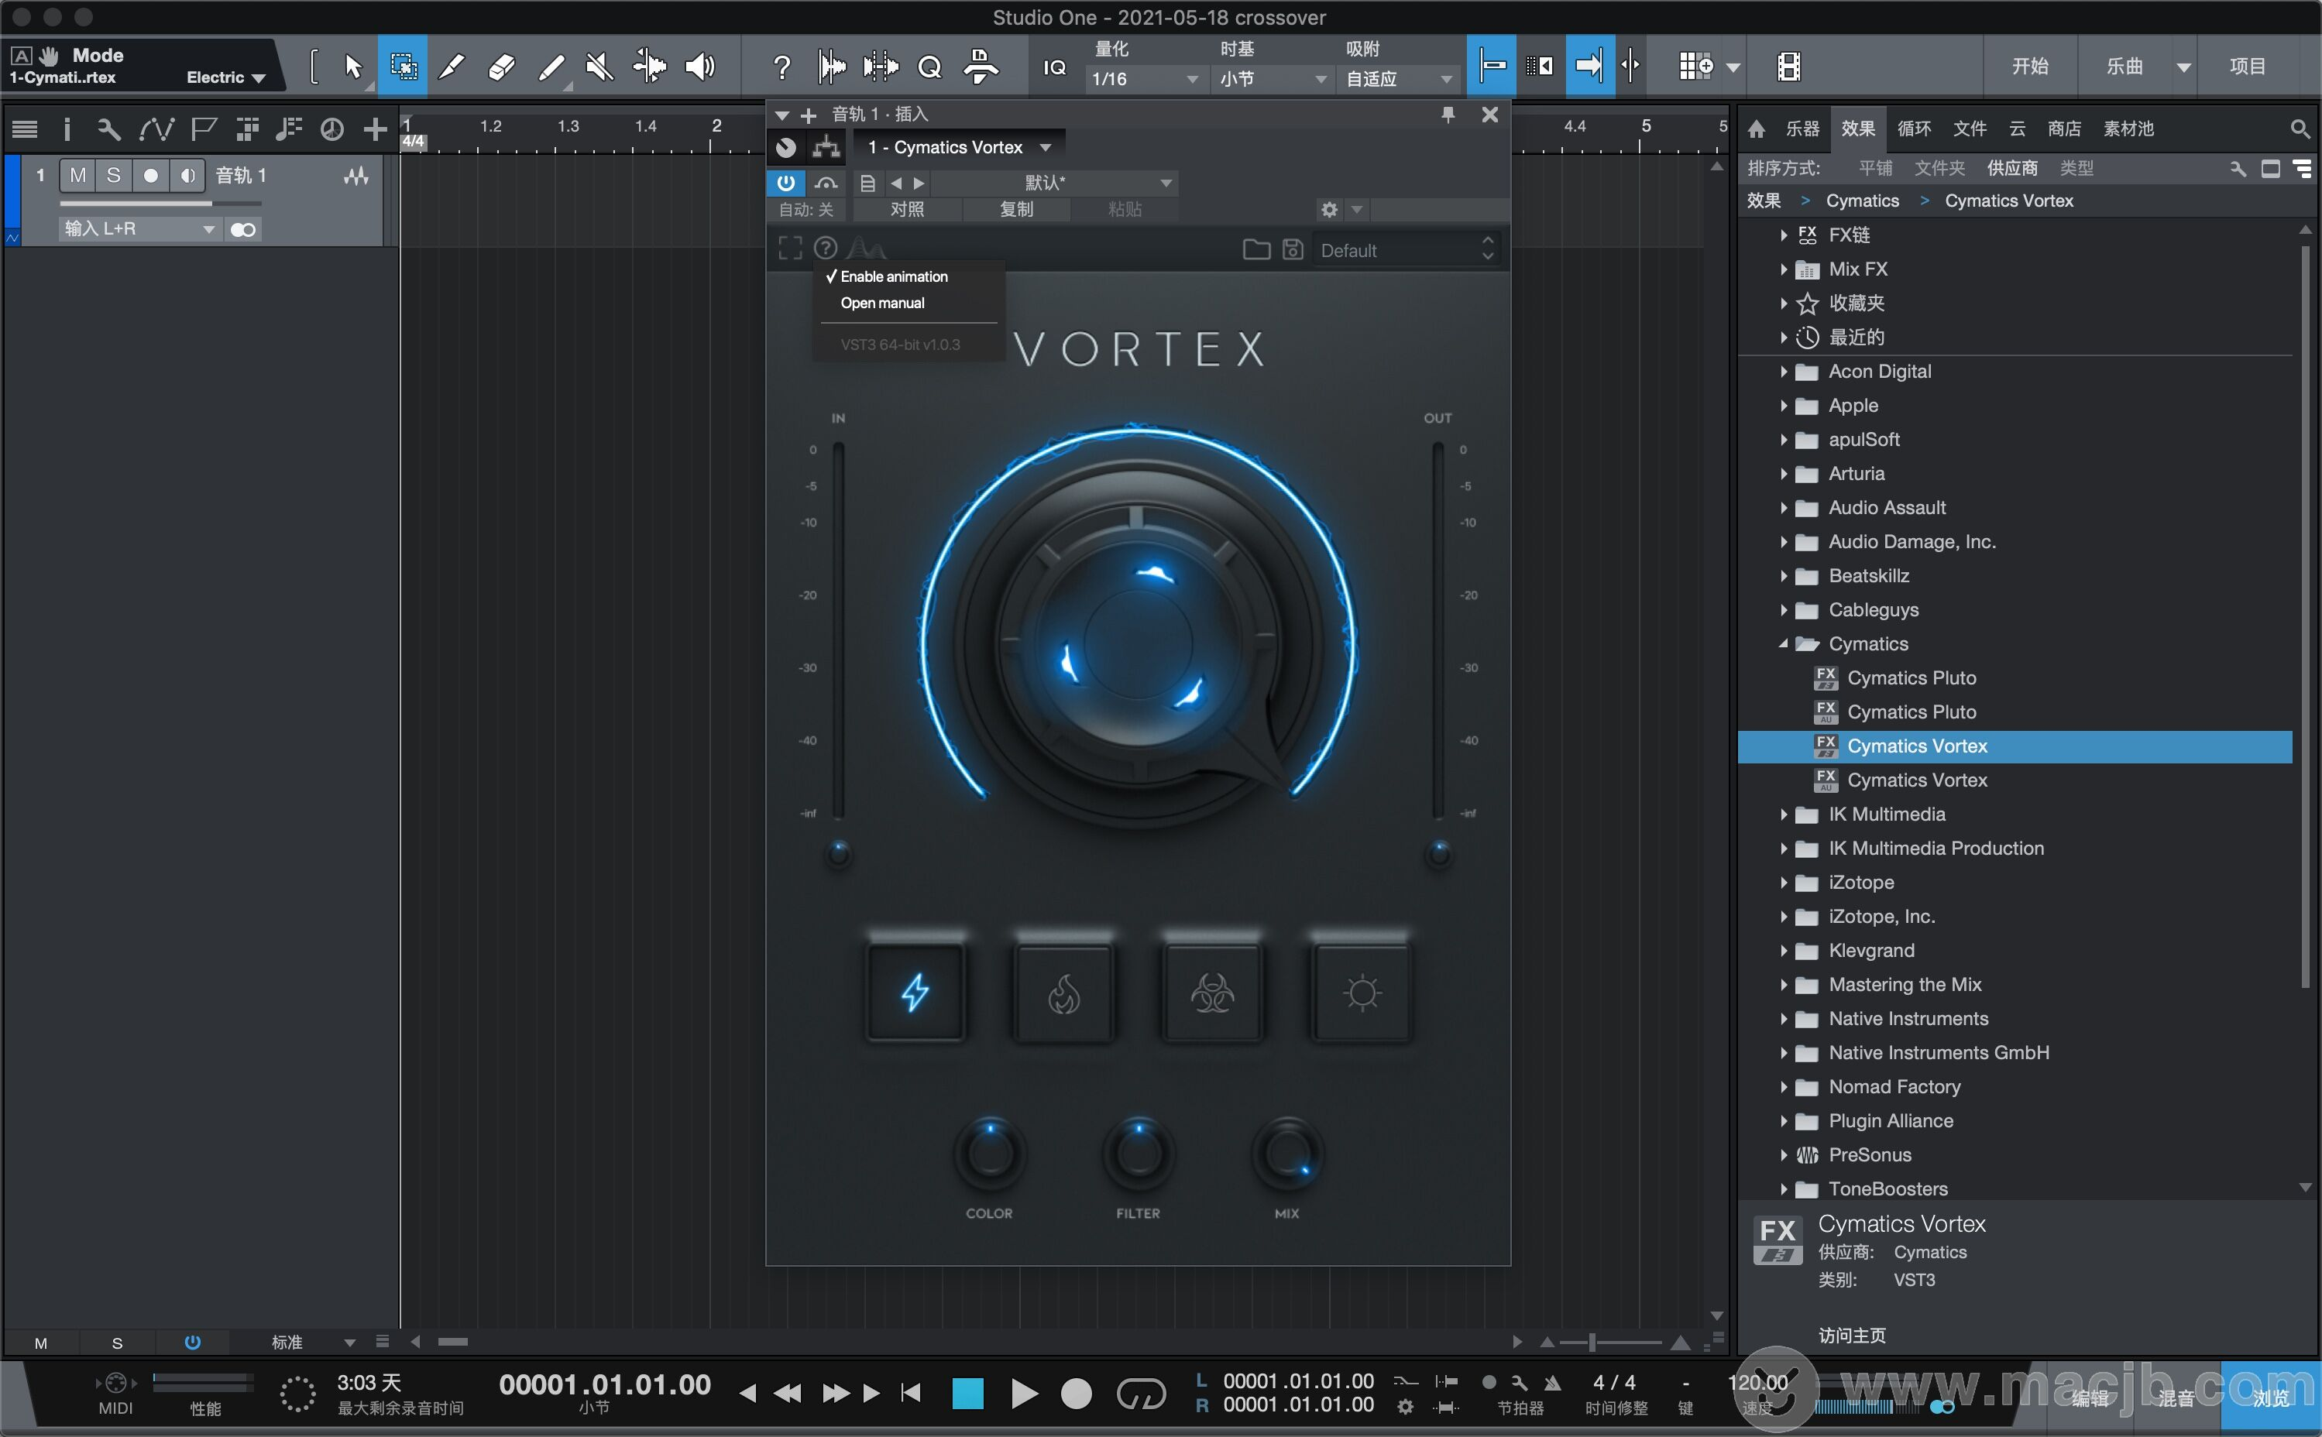Select the Vortex flame mode button

coord(1063,993)
